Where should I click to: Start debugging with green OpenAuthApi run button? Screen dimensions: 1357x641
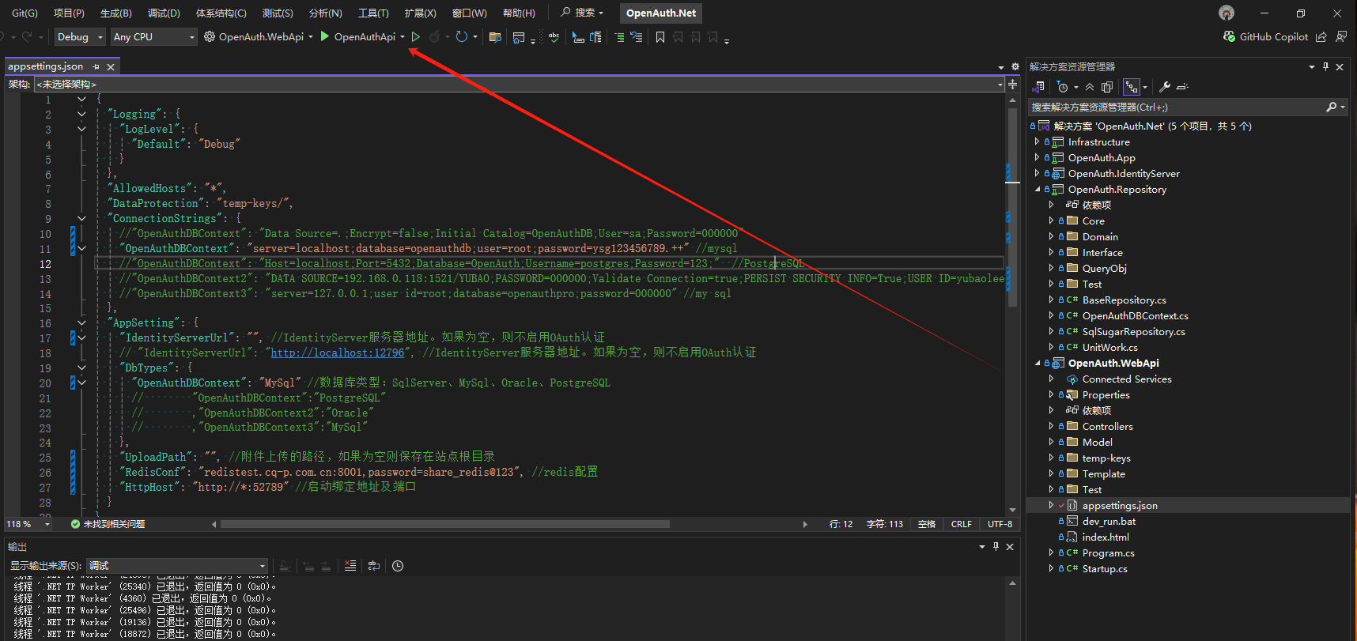tap(325, 36)
